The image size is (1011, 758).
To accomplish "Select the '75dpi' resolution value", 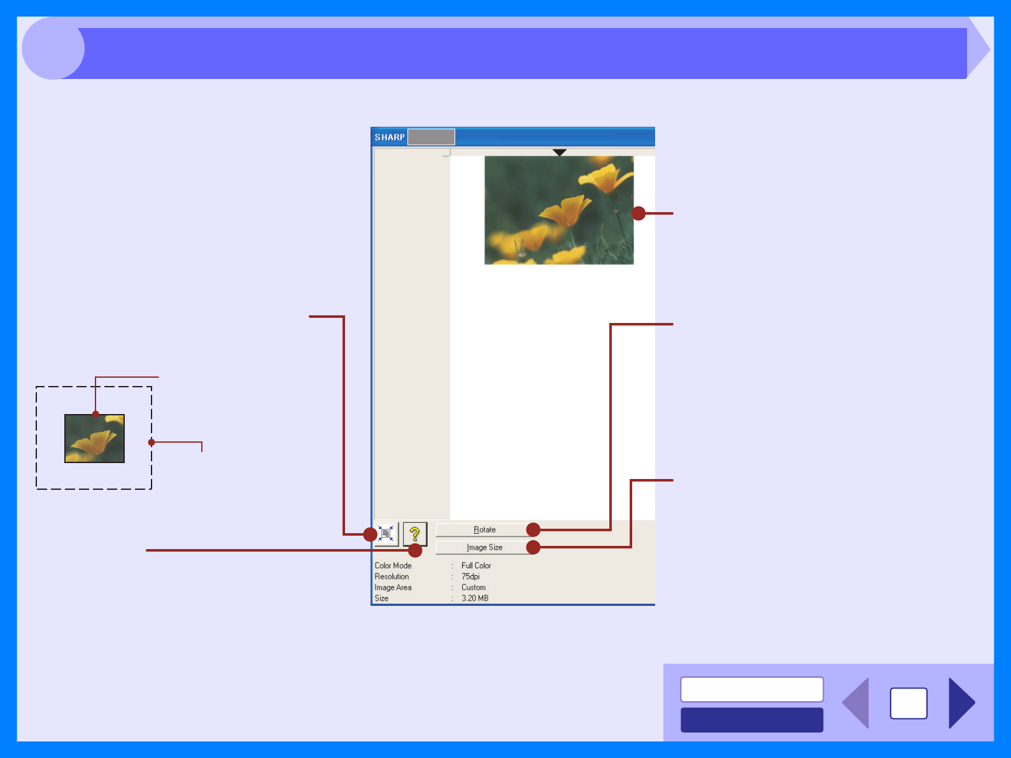I will [470, 576].
